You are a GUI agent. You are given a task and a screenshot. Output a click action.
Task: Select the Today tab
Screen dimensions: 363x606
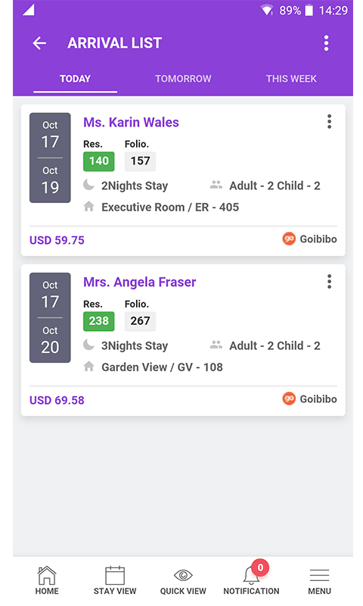(75, 79)
